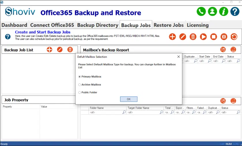Switch to the Dashboard tab

[x=14, y=25]
